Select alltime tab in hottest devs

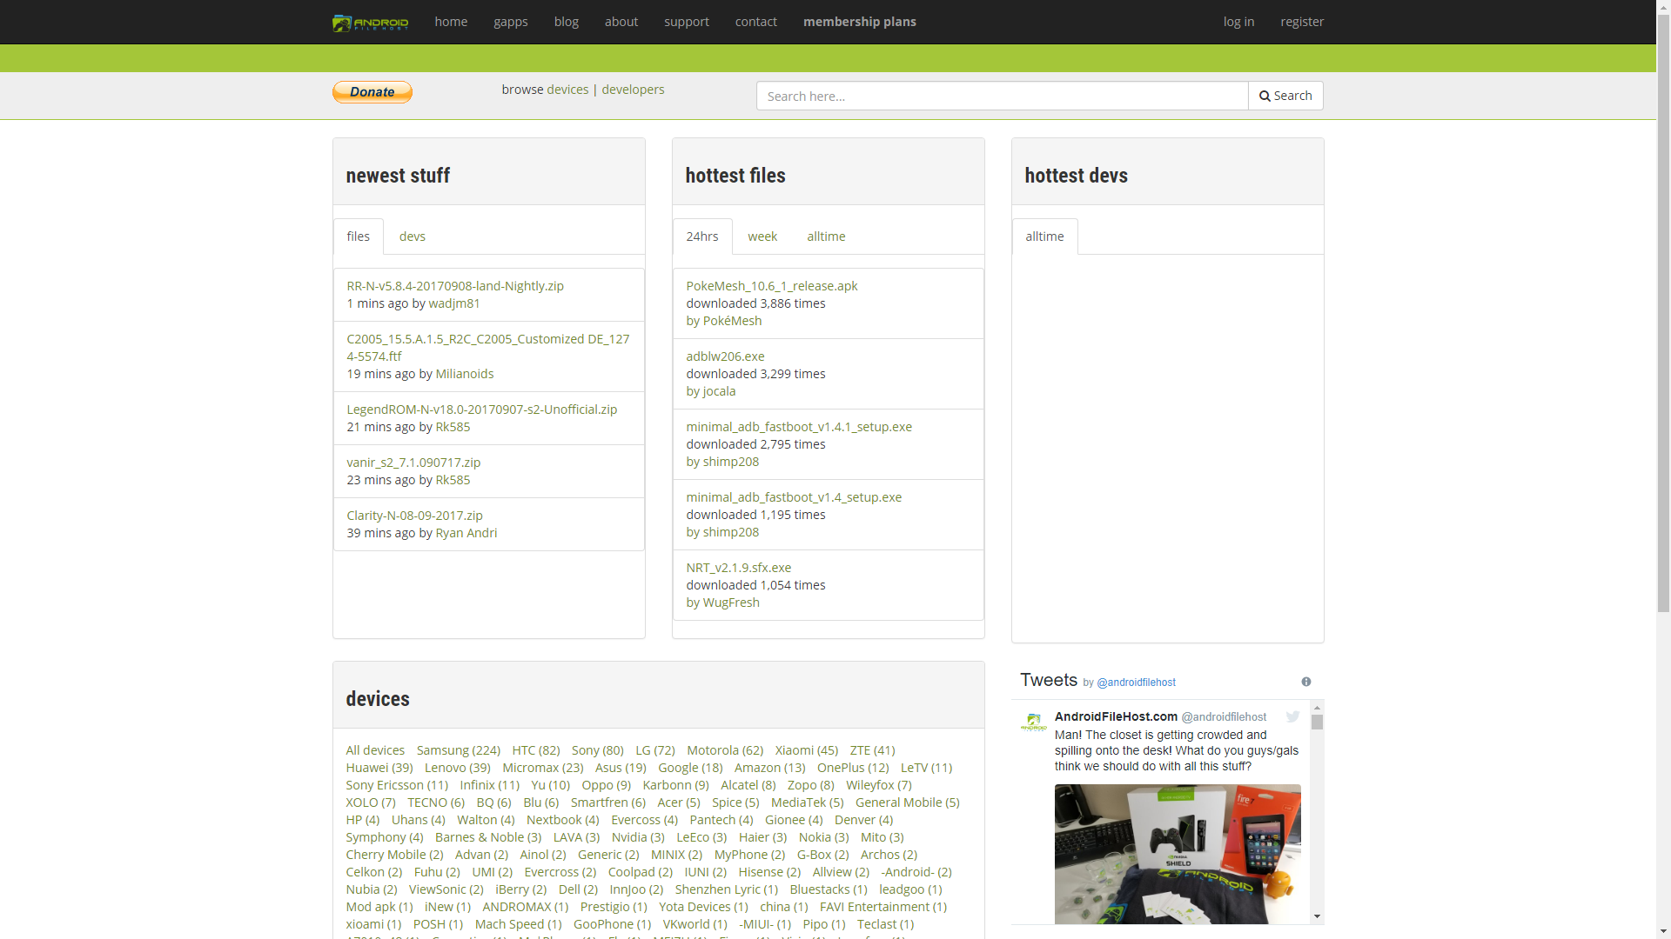(1044, 236)
